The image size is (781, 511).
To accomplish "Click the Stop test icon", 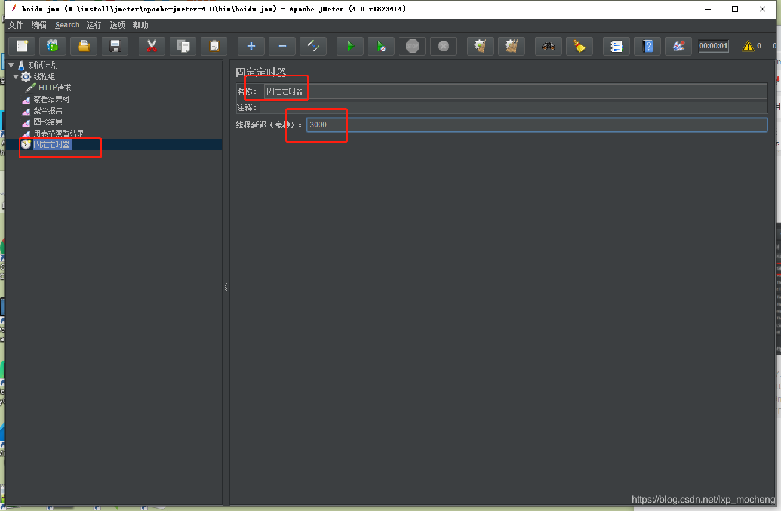I will (x=412, y=46).
